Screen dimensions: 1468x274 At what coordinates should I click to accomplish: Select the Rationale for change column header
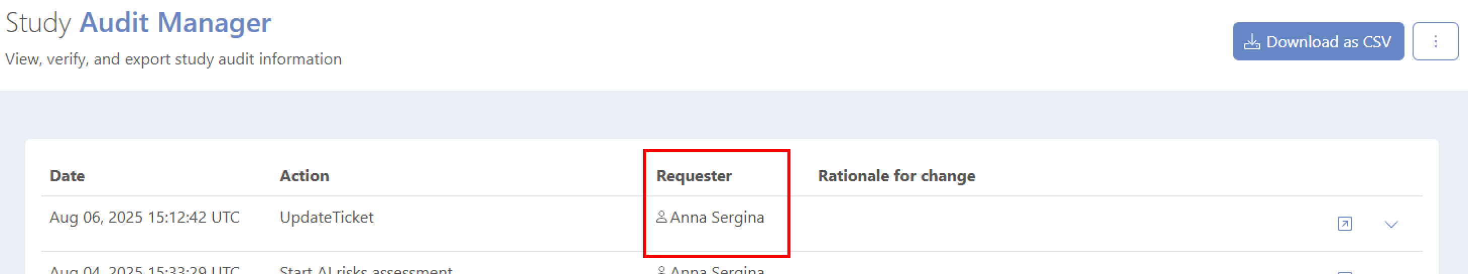click(896, 176)
